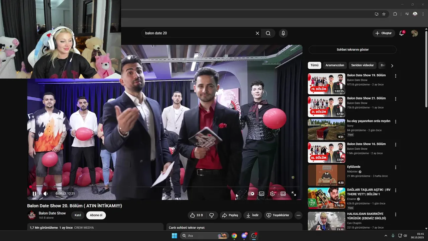The width and height of the screenshot is (428, 241).
Task: Toggle the autoplay switch in the player
Action: (251, 193)
